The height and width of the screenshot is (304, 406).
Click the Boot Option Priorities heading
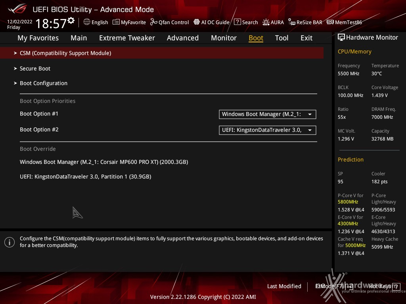pos(48,101)
